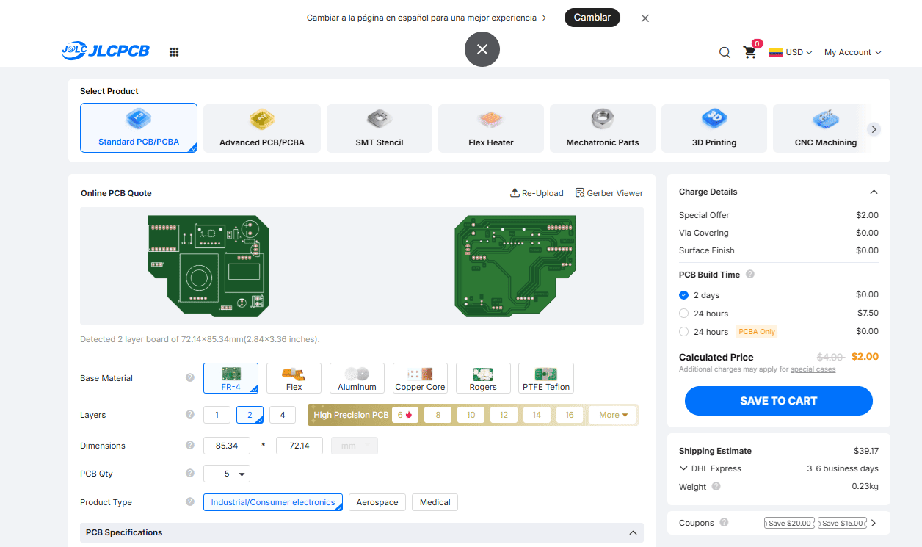922x547 pixels.
Task: Select Flex Heater product
Action: coord(491,128)
